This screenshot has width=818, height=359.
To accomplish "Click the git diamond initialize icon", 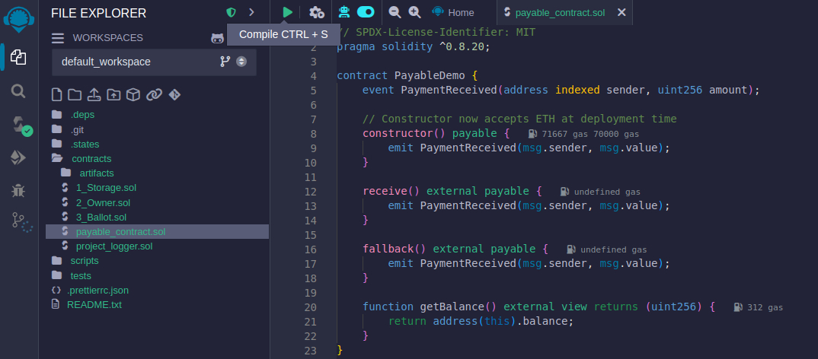I will (x=174, y=95).
